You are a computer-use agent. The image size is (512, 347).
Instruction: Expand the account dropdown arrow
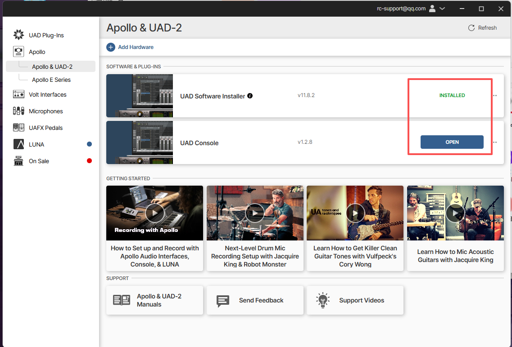(x=442, y=9)
